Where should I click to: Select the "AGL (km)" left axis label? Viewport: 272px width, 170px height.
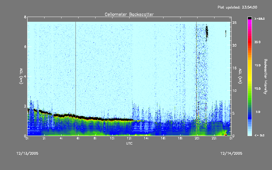21,76
